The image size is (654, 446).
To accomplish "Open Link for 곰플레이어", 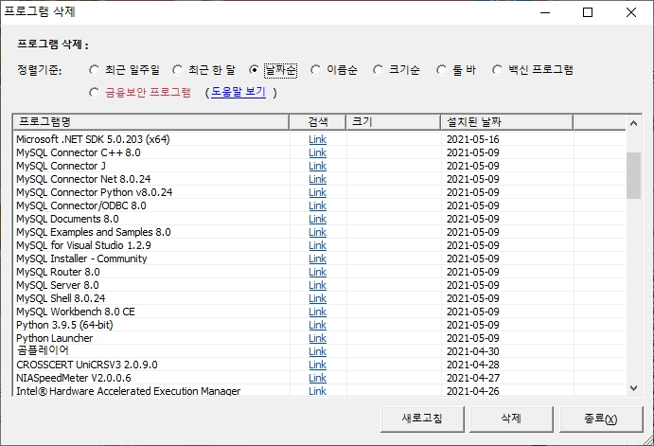I will pyautogui.click(x=317, y=351).
